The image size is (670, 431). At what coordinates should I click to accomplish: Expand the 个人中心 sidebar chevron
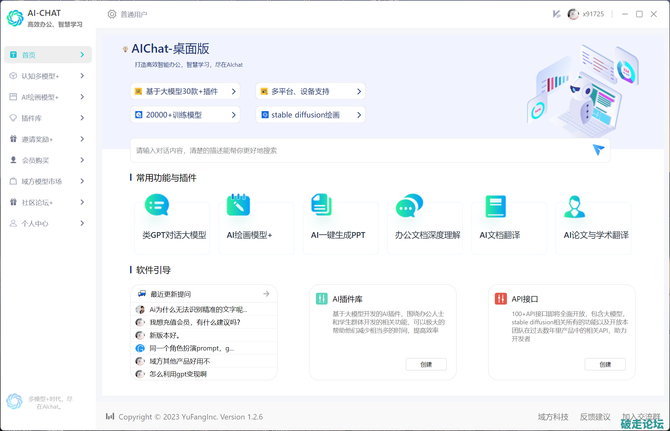point(82,223)
